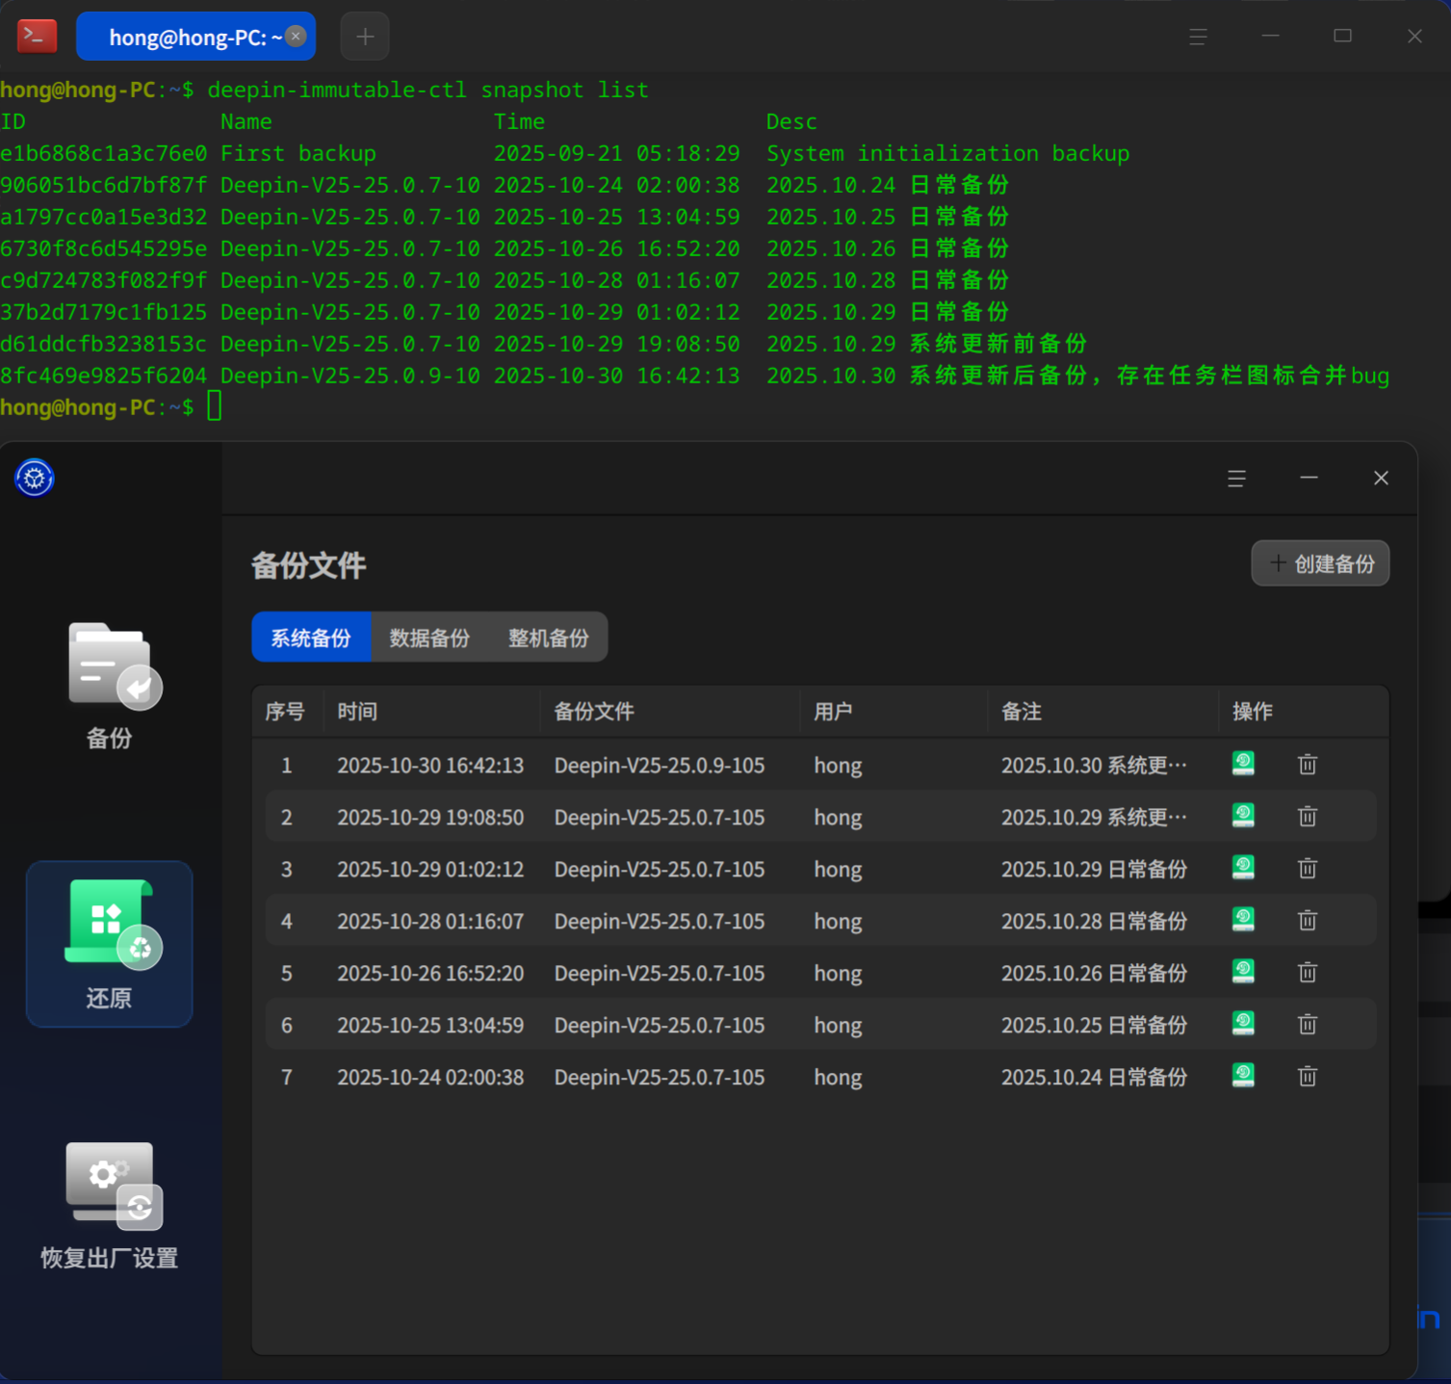Click snapshot ID 8fc469e9825f6204 in terminal

coord(103,376)
